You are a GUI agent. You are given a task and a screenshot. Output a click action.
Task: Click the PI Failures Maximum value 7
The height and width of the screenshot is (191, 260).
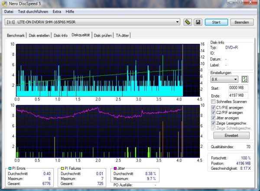[x=102, y=179]
